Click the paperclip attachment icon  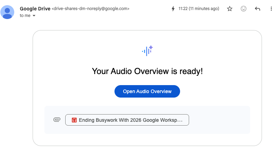pos(57,120)
